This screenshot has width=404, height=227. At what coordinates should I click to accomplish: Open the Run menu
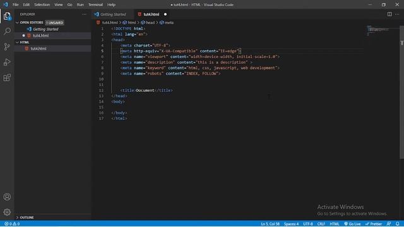pos(80,4)
